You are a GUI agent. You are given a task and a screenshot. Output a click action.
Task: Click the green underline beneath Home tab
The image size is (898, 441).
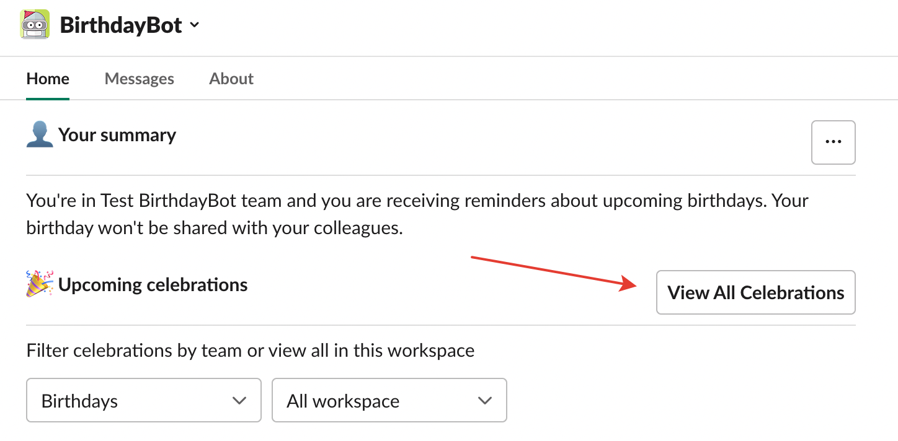48,98
